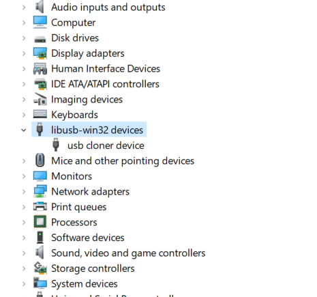
Task: Click the Audio inputs and outputs speaker icon
Action: 40,7
